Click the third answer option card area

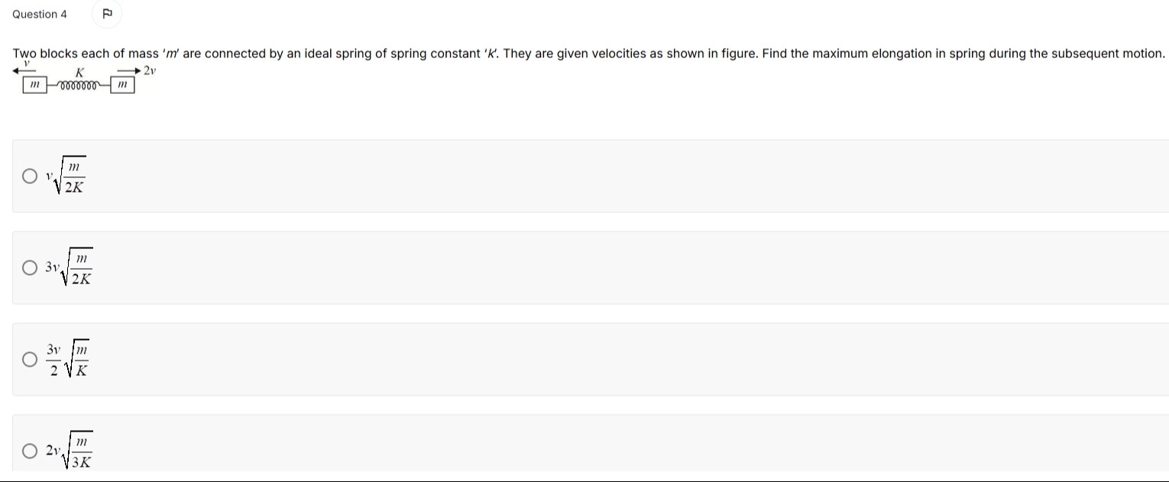click(590, 359)
